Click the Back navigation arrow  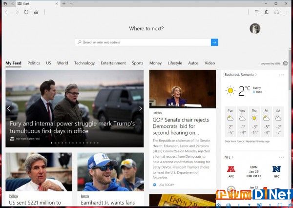pyautogui.click(x=7, y=12)
